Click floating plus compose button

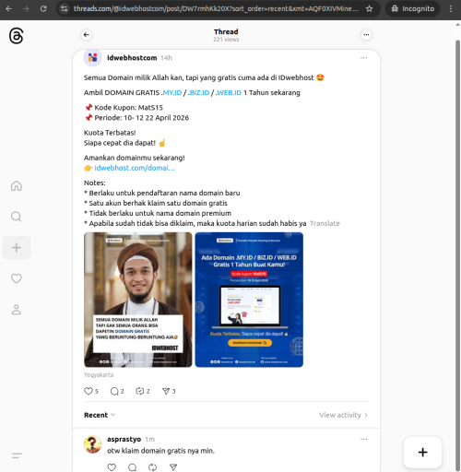pyautogui.click(x=422, y=452)
